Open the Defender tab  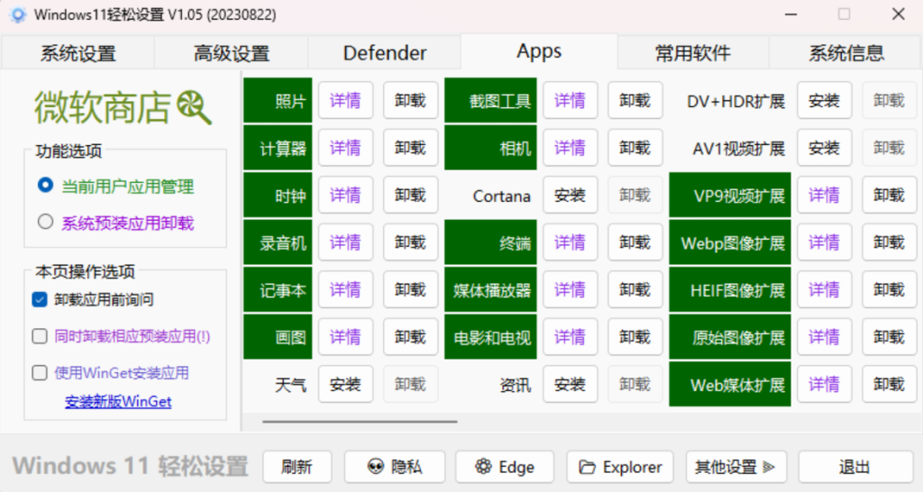point(384,53)
